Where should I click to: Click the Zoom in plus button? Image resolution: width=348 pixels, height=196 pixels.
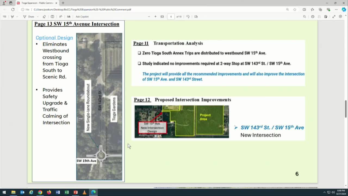click(x=156, y=17)
